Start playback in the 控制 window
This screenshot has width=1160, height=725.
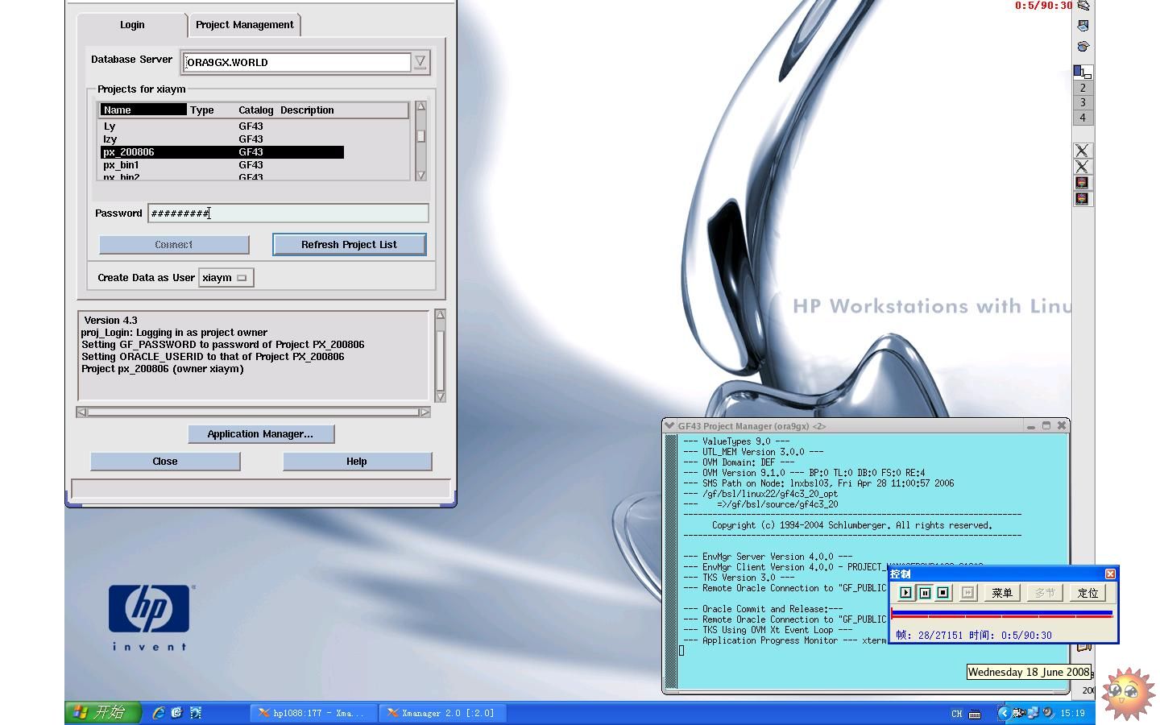click(905, 593)
